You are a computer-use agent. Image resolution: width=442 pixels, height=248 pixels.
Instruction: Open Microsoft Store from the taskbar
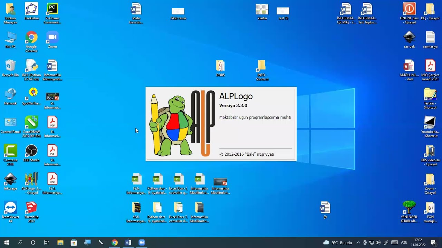(74, 242)
